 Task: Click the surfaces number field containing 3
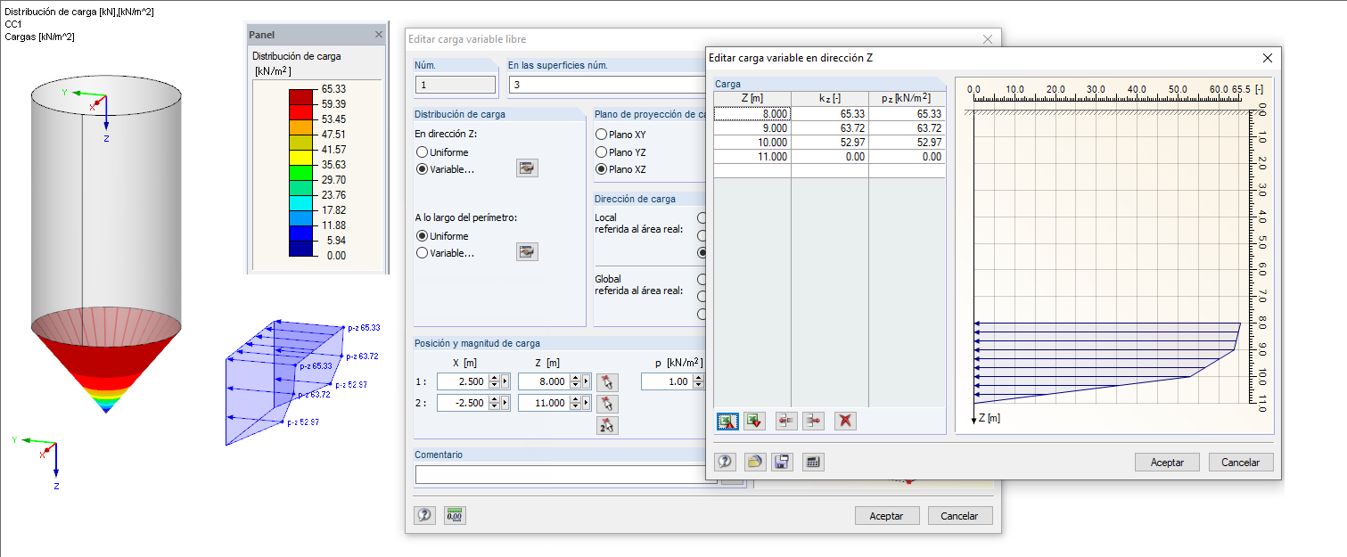tap(606, 85)
